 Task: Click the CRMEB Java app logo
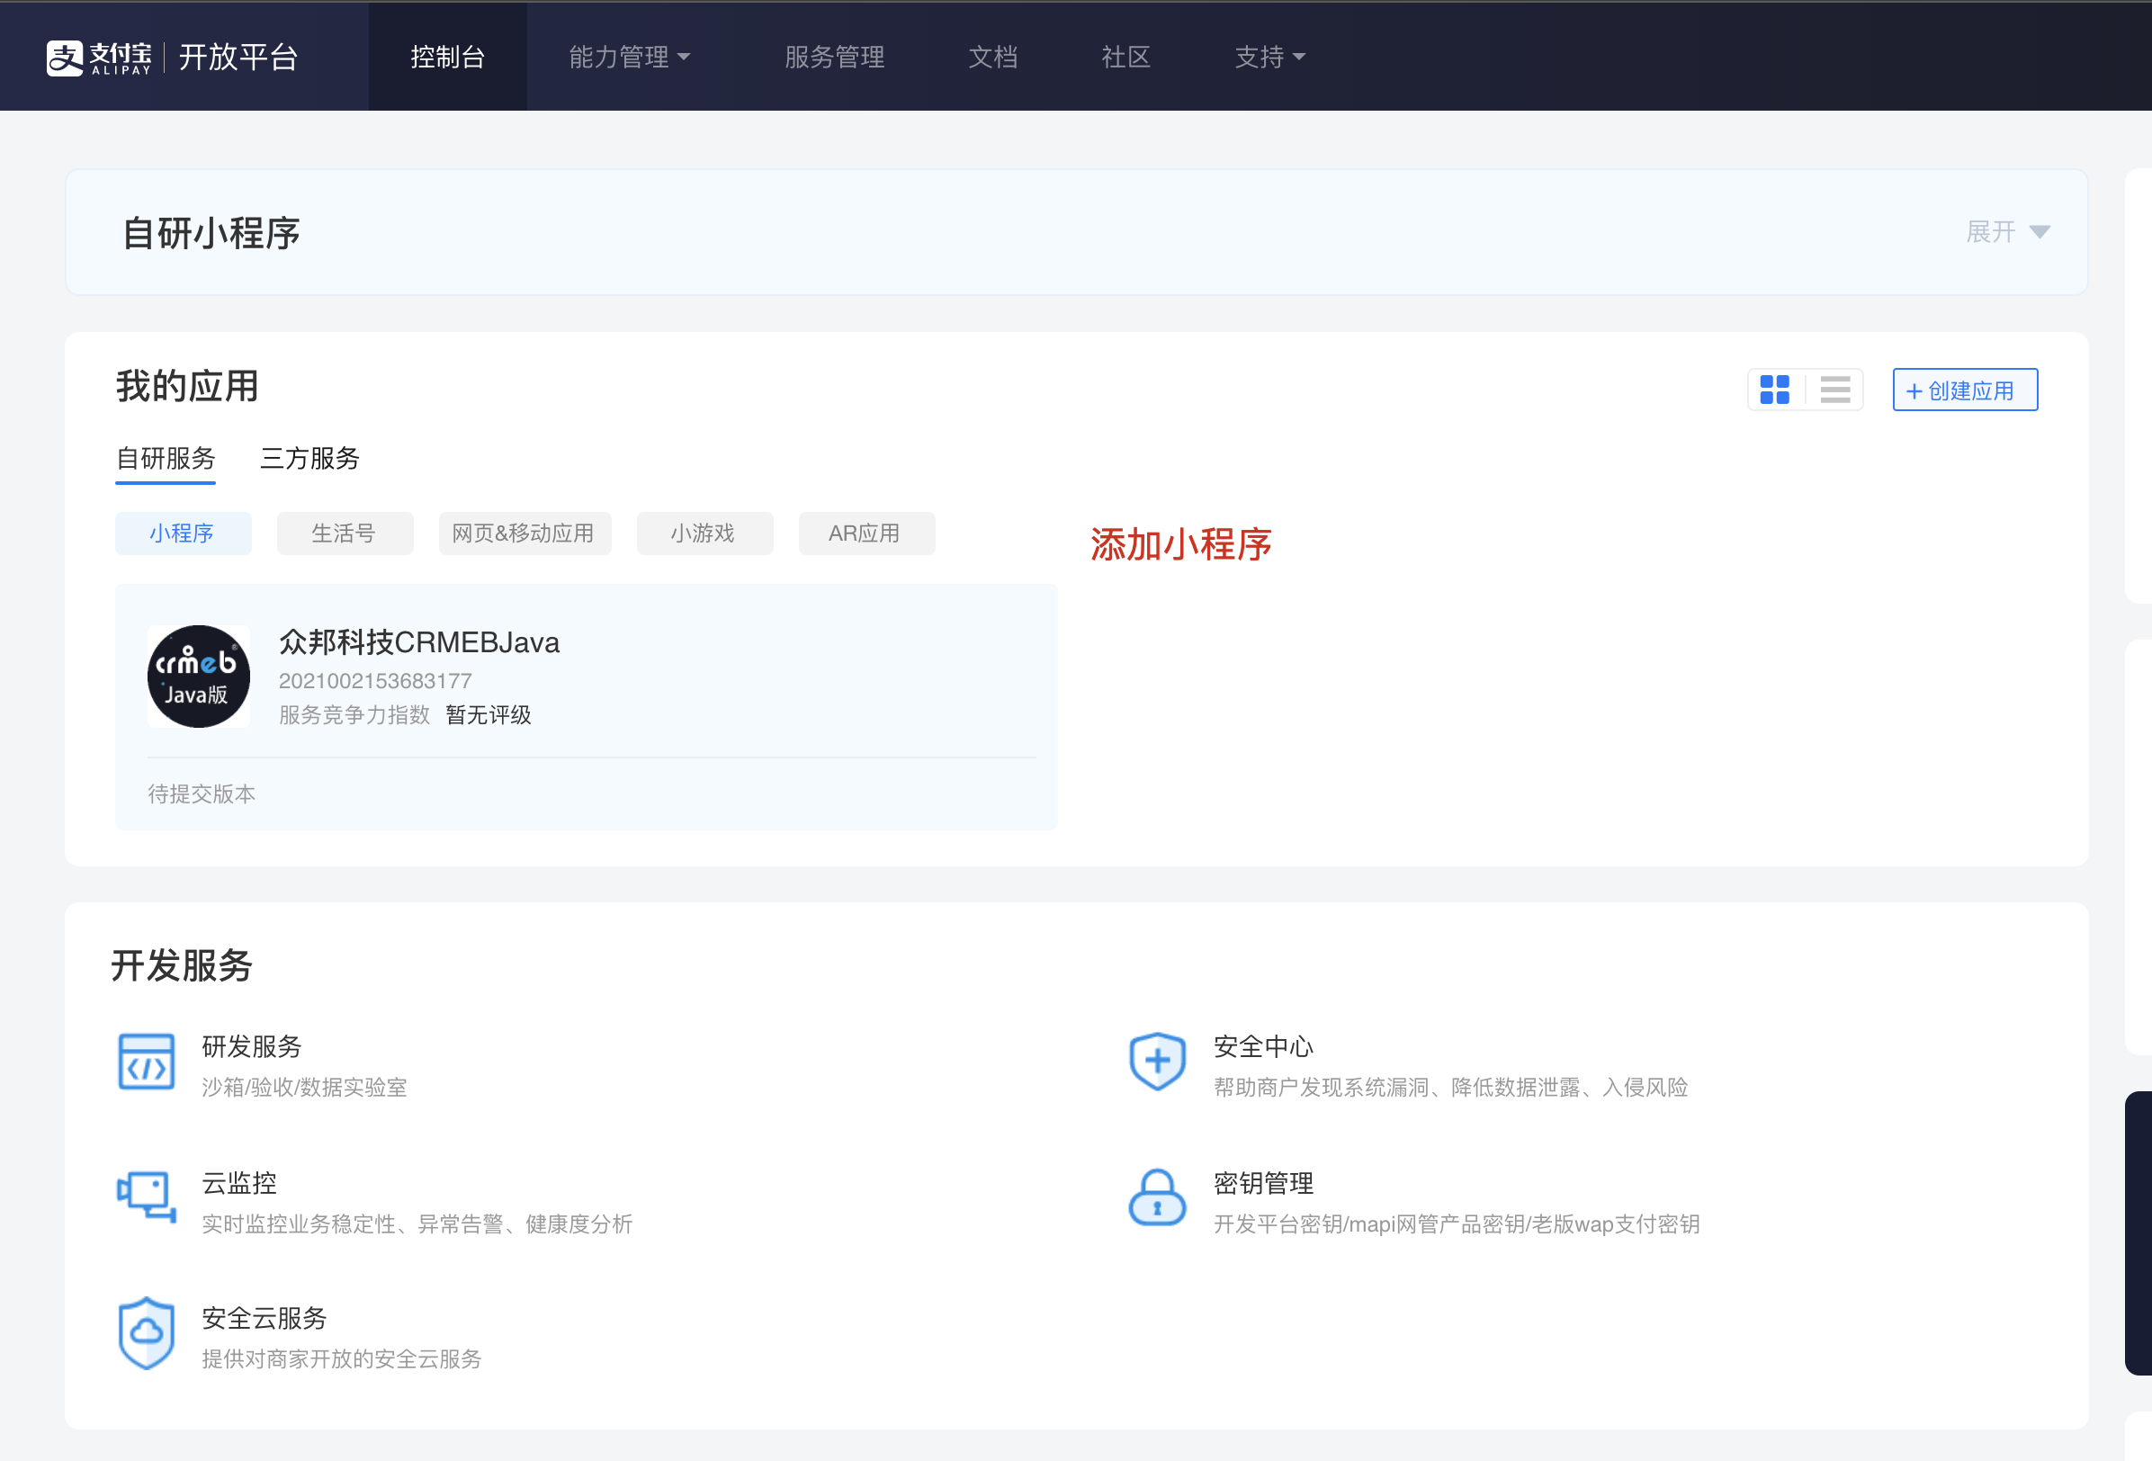tap(198, 676)
